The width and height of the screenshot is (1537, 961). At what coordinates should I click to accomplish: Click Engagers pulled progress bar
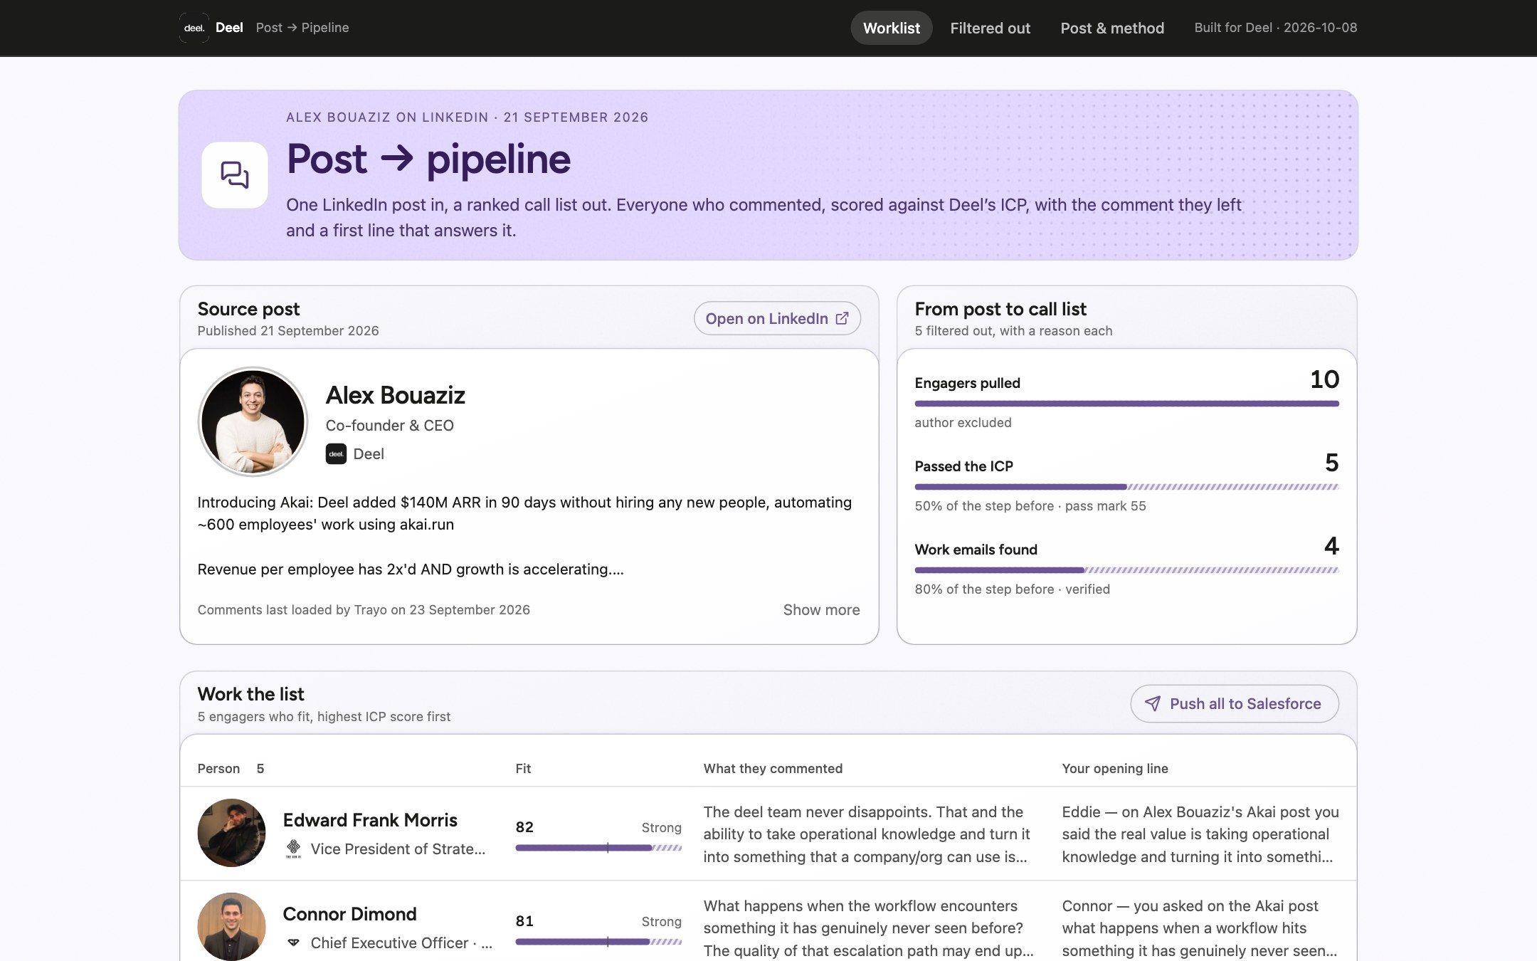(1126, 404)
